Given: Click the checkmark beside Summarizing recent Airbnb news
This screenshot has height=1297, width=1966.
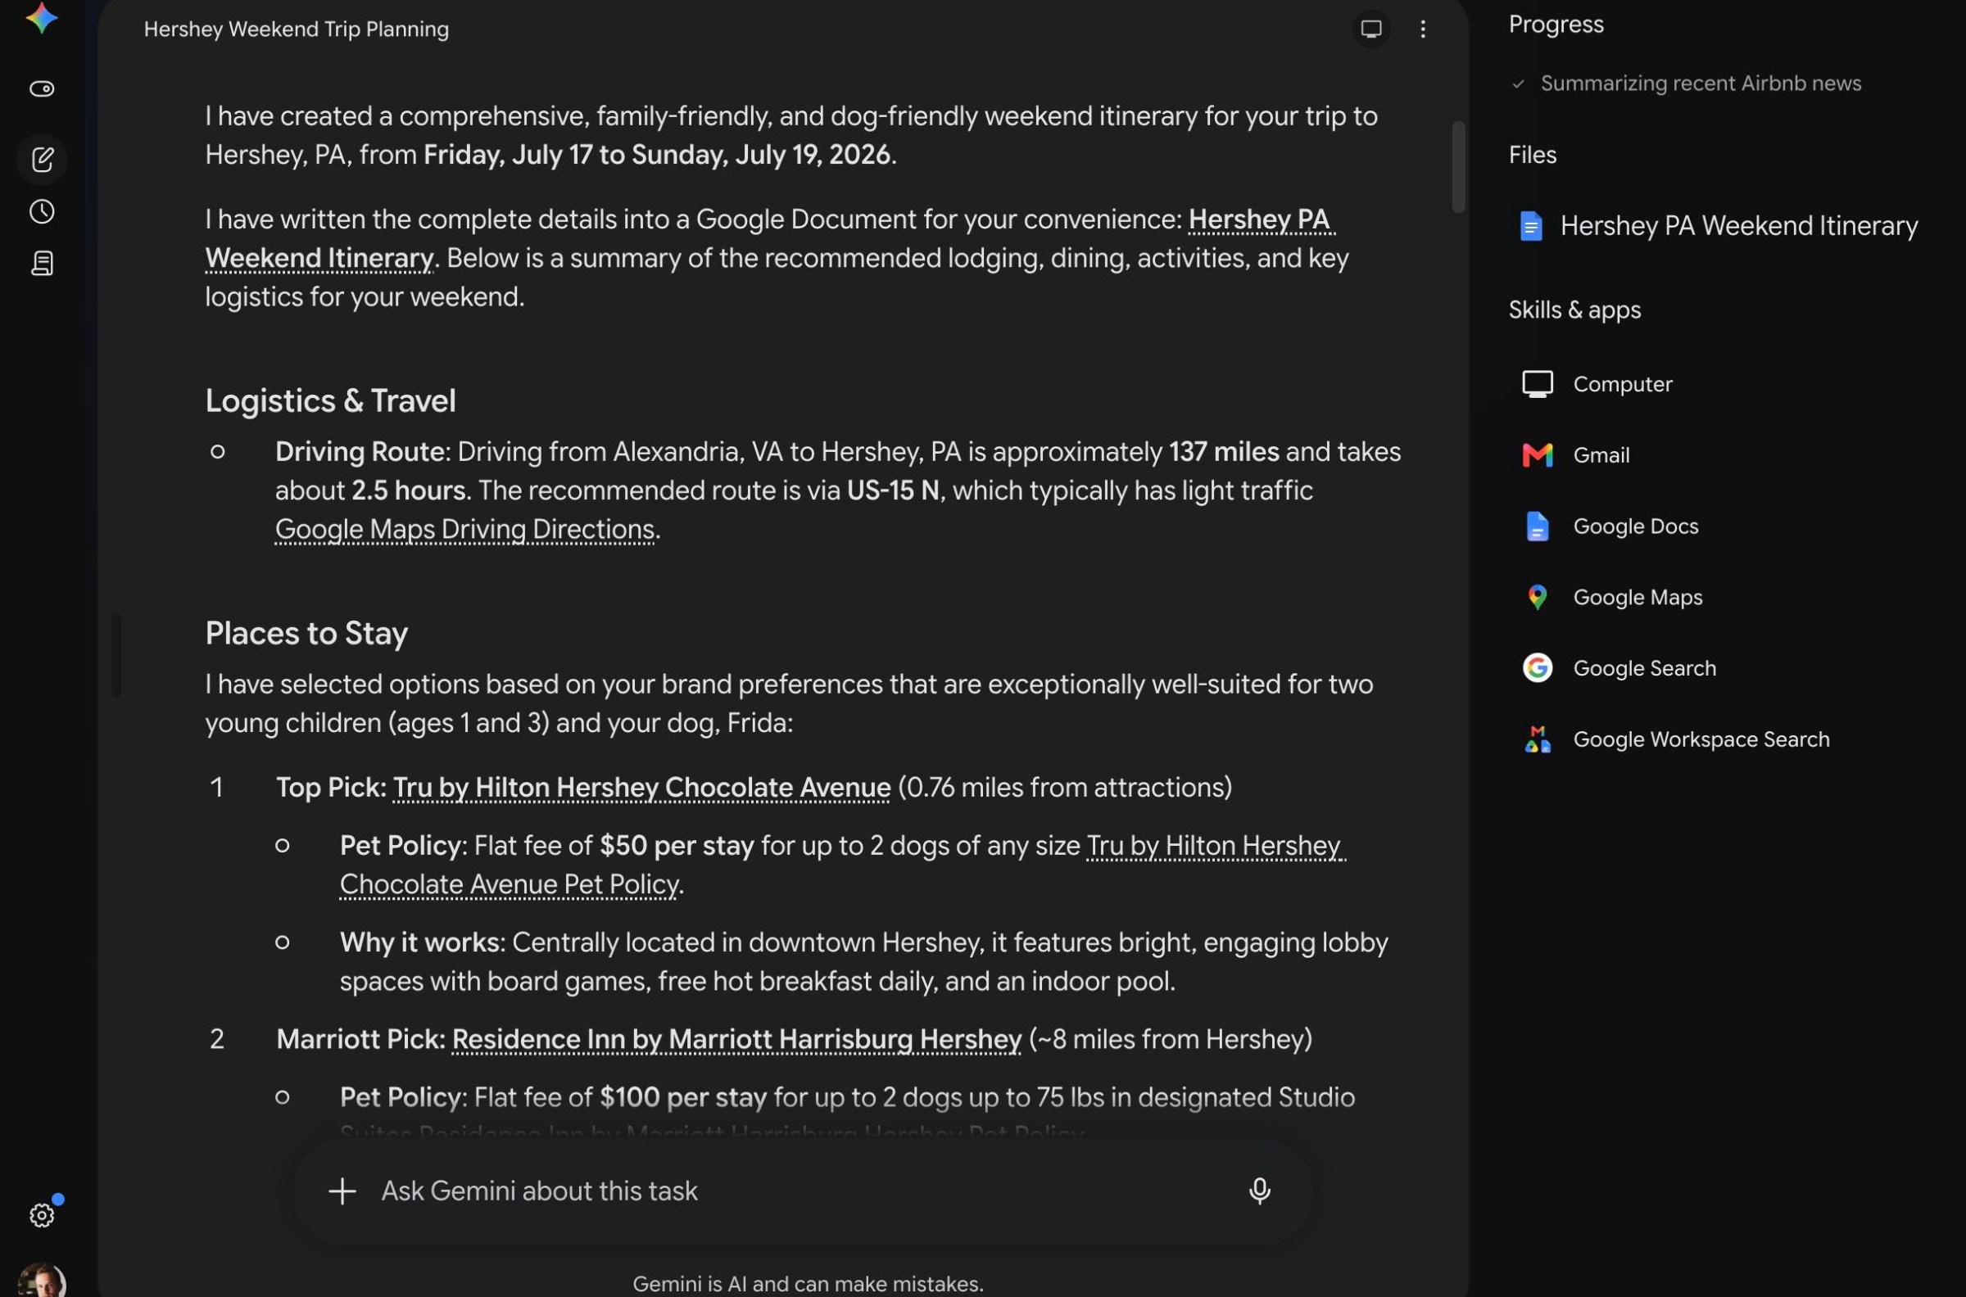Looking at the screenshot, I should click(1519, 84).
